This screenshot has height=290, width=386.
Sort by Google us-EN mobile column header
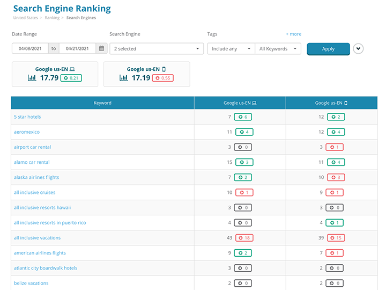tap(331, 103)
